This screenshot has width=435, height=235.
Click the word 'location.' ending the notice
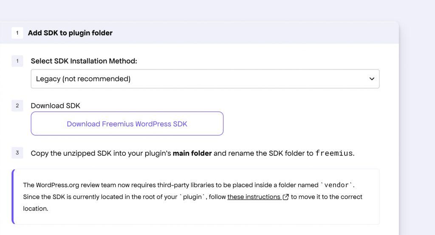36,208
